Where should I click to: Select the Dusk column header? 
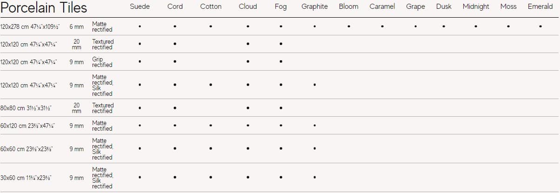click(x=444, y=7)
